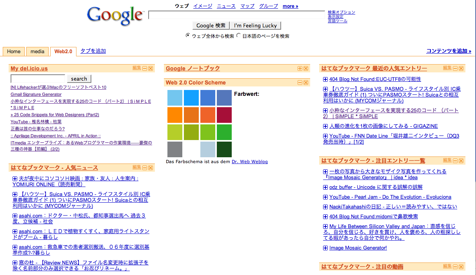Expand the 人類の進化 GIGAZINE entry

pyautogui.click(x=325, y=126)
